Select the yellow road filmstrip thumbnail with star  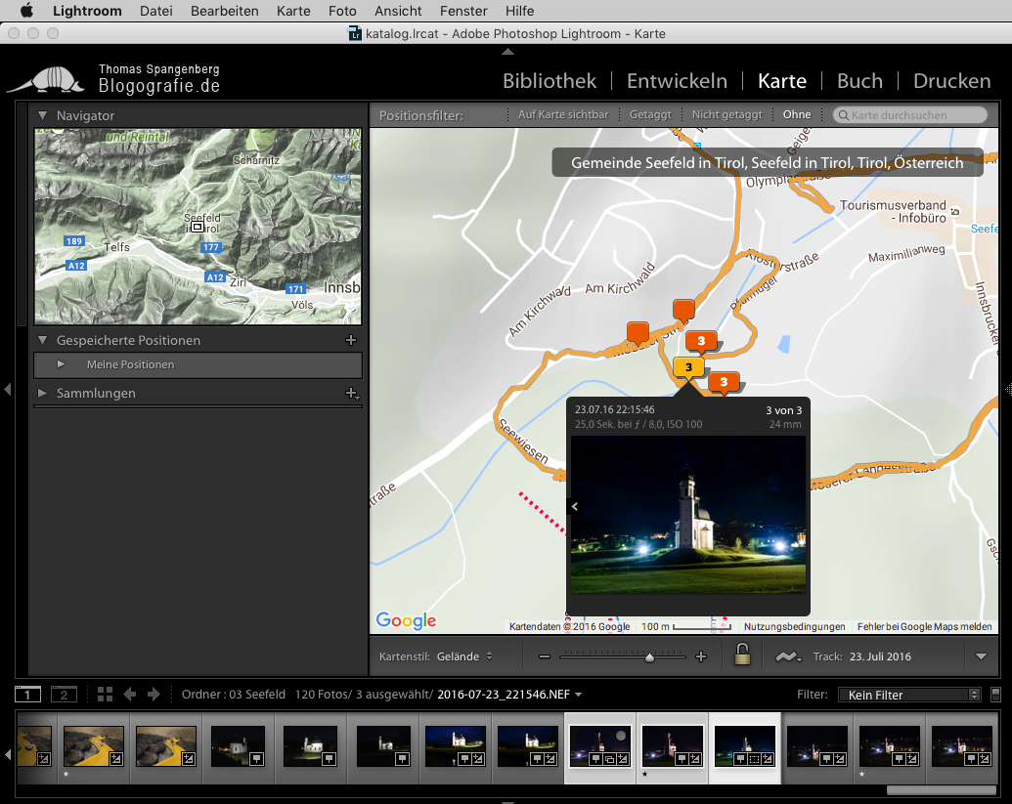click(94, 747)
